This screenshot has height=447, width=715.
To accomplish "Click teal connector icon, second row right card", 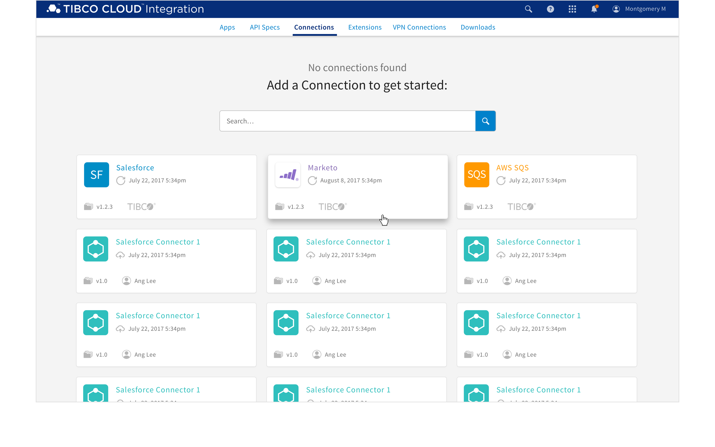I will click(x=476, y=249).
